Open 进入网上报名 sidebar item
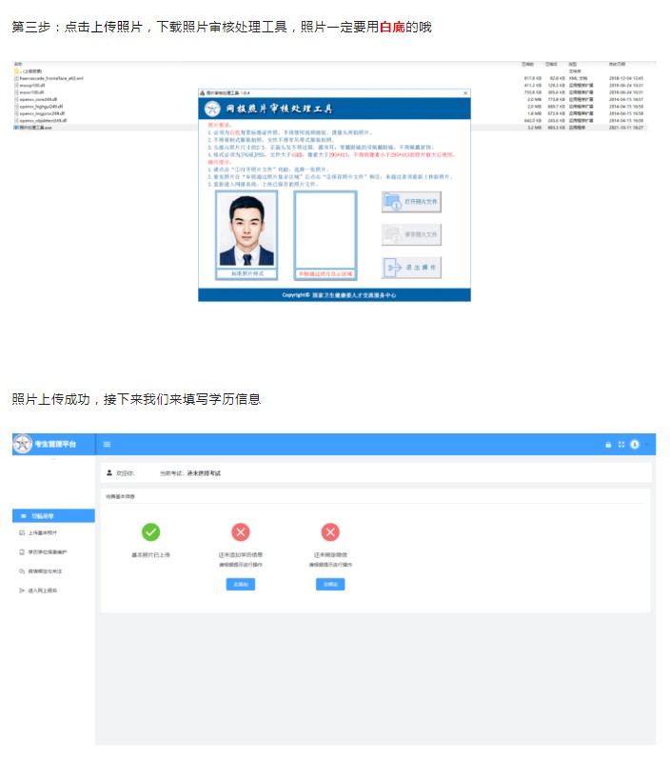Viewport: 670px width, 761px height. point(46,591)
